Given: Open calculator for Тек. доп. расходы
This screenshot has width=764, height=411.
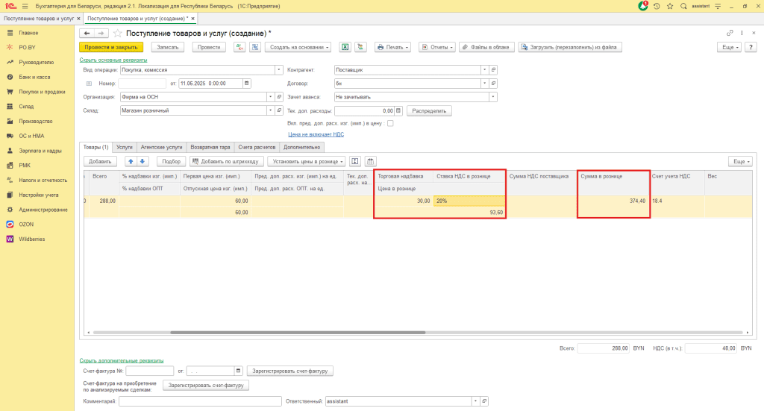Looking at the screenshot, I should point(398,111).
